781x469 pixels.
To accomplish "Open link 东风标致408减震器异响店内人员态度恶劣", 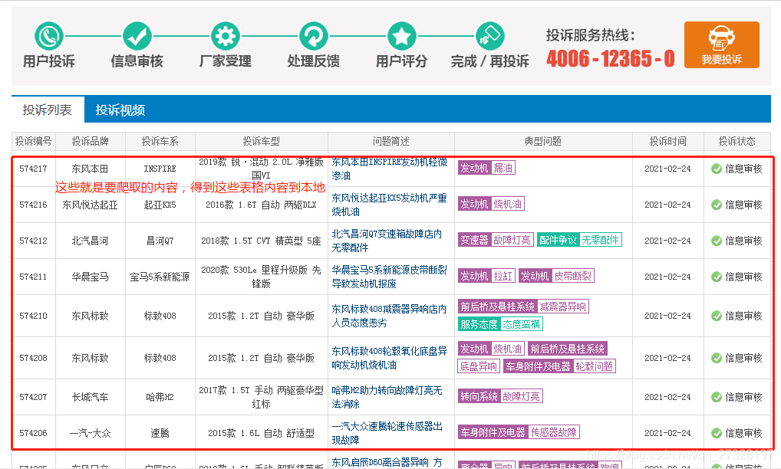I will (390, 316).
